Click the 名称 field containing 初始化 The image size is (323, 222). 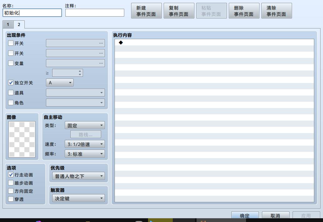click(x=32, y=13)
